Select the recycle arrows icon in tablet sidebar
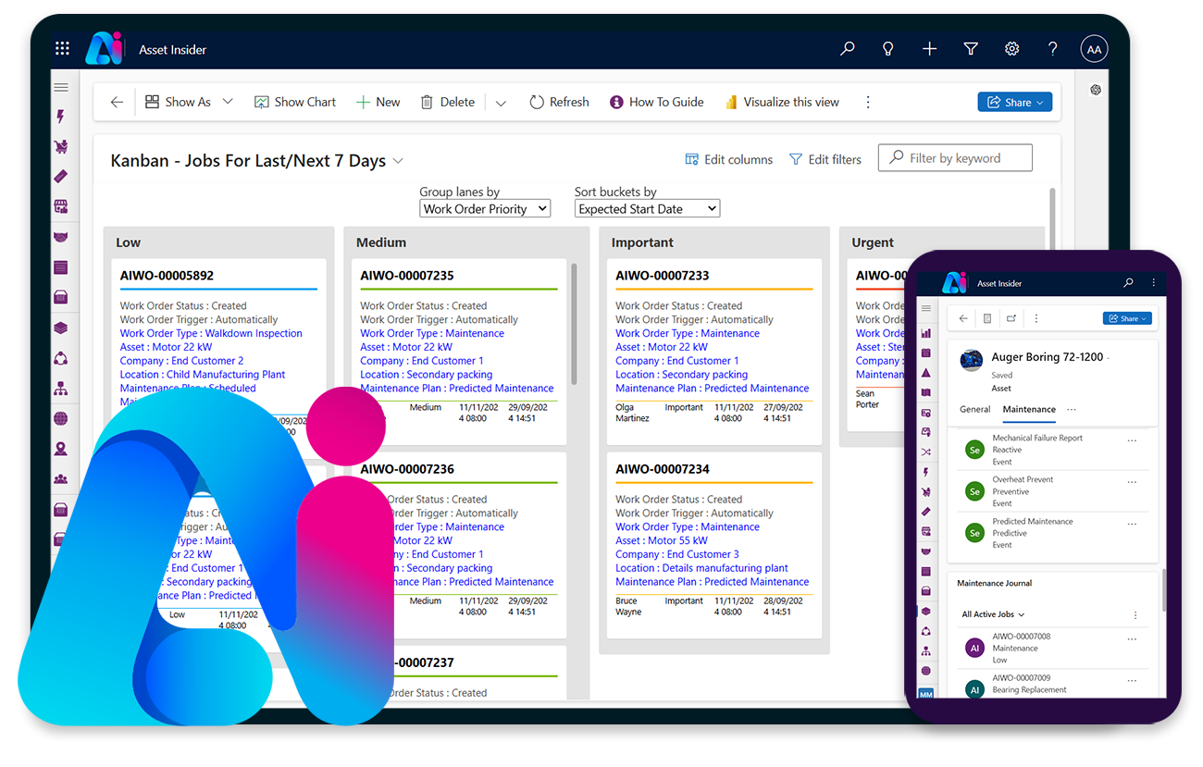1203x767 pixels. coord(61,358)
